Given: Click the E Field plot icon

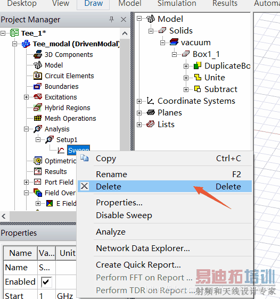Looking at the screenshot, I should 50,203.
